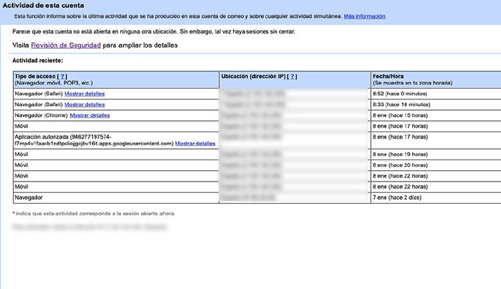Select the 'Ubicación (dirección IP)' column header text

coord(253,77)
